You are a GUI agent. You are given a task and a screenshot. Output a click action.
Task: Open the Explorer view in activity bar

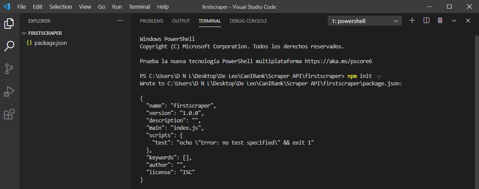pos(9,24)
